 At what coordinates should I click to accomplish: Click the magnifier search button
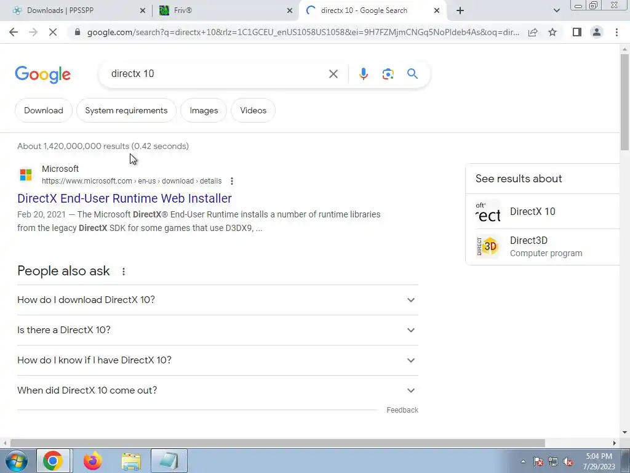(412, 74)
